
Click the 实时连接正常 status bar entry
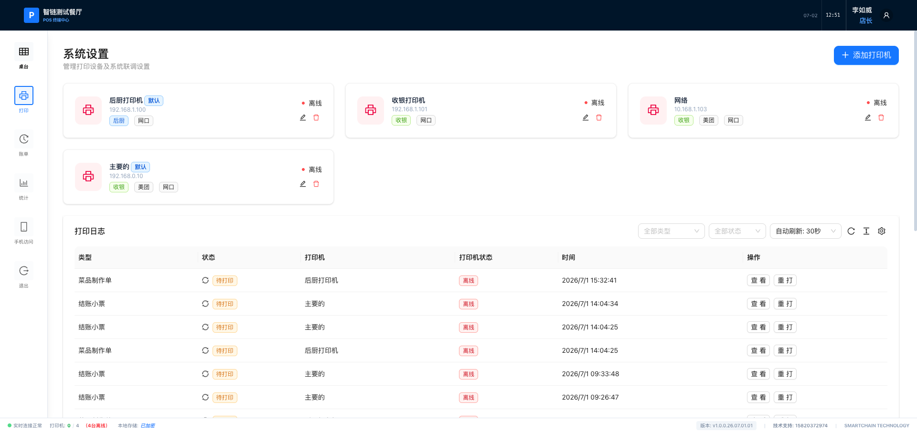(x=25, y=426)
